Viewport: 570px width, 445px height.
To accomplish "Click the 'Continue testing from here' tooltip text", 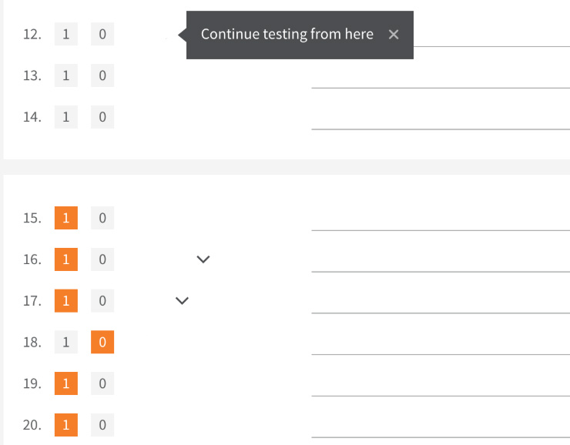I will (287, 35).
